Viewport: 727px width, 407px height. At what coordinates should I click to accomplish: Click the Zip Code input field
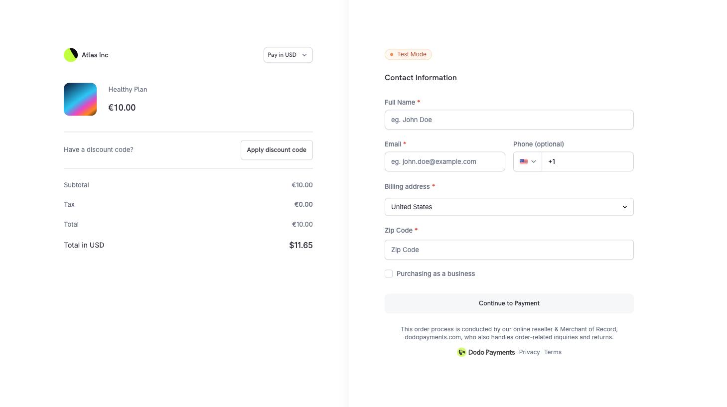pos(509,250)
